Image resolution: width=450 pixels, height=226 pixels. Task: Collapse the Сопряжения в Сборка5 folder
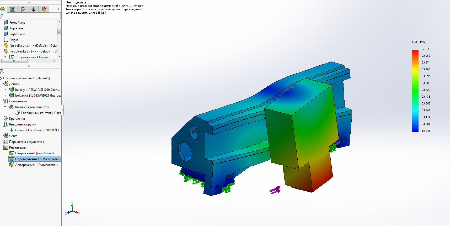tap(5, 57)
